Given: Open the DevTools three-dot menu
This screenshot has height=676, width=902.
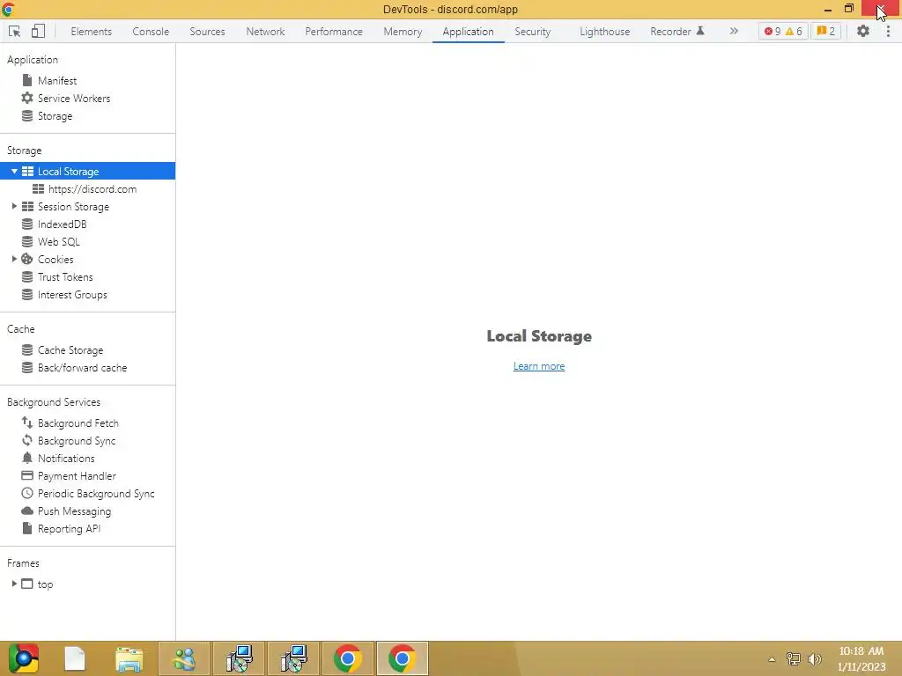Looking at the screenshot, I should click(x=888, y=31).
